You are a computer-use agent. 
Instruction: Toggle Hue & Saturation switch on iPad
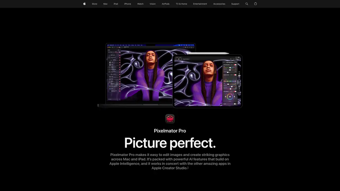point(235,65)
